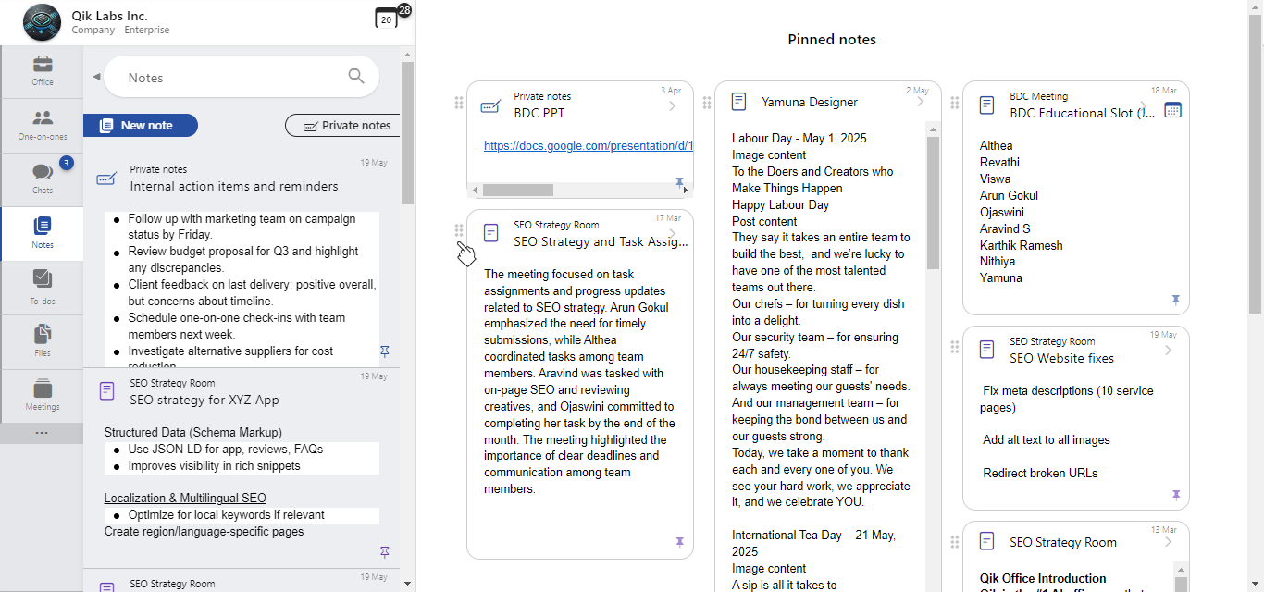Toggle pin on Internal action items note
This screenshot has width=1264, height=592.
coord(385,351)
